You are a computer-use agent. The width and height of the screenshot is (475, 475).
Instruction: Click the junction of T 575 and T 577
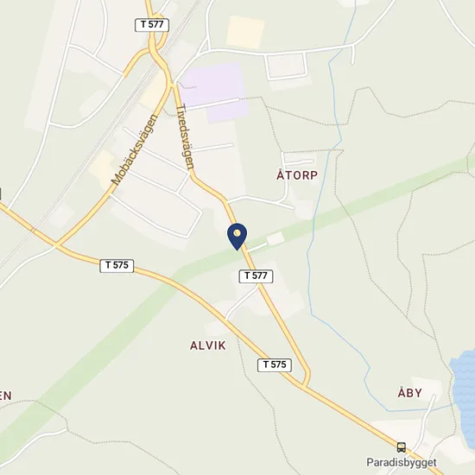click(305, 387)
